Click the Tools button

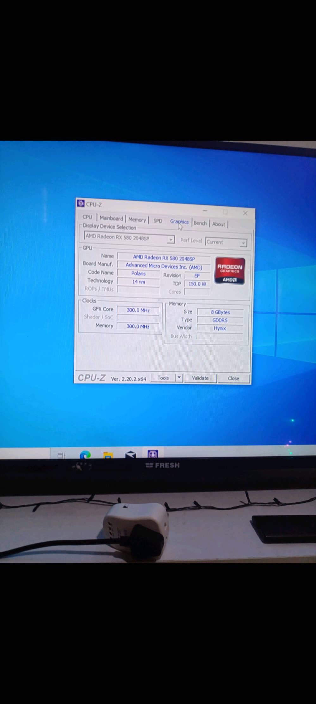(x=163, y=378)
